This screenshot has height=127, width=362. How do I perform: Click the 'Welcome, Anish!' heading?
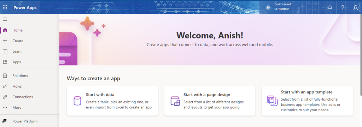[210, 36]
